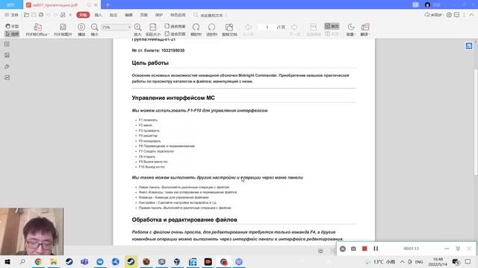Open the File (文件) menu
Image resolution: width=478 pixels, height=268 pixels.
coord(12,15)
